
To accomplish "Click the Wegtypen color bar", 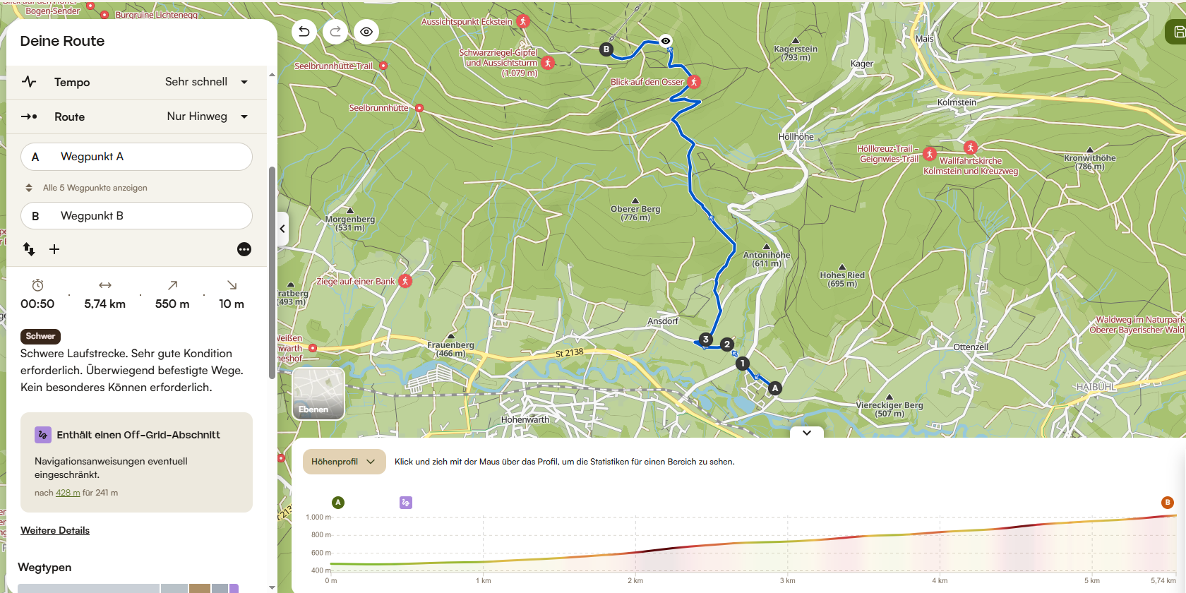I will point(127,588).
